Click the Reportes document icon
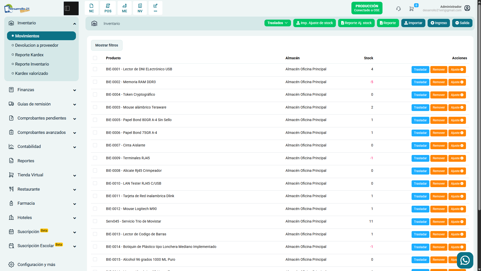The width and height of the screenshot is (481, 271). point(11,161)
